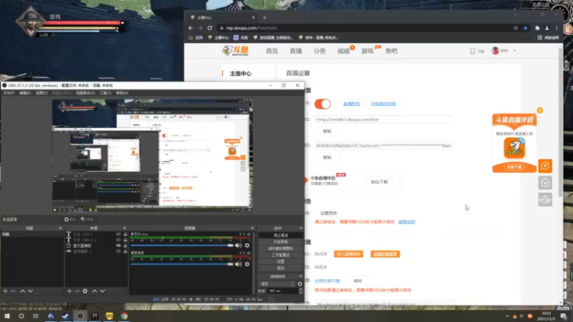Screen dimensions: 573x322
Task: Open OBS 文件(F) menu
Action: pyautogui.click(x=9, y=93)
